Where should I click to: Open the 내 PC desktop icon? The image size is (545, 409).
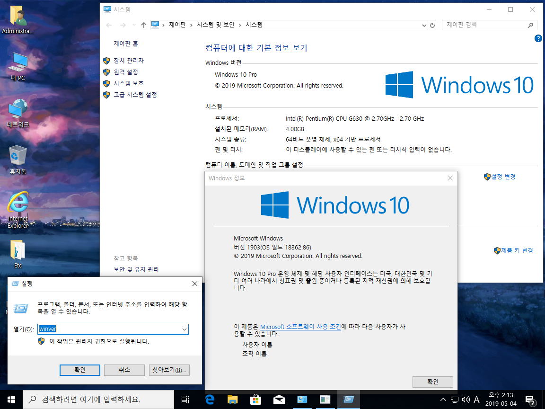(x=18, y=67)
